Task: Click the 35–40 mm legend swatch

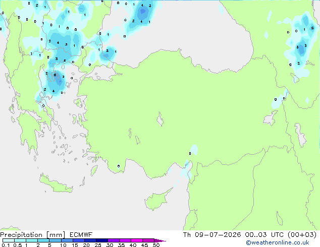Action: (125, 240)
